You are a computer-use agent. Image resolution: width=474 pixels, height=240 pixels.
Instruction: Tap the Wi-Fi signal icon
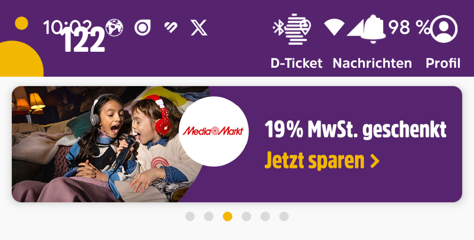pyautogui.click(x=334, y=28)
